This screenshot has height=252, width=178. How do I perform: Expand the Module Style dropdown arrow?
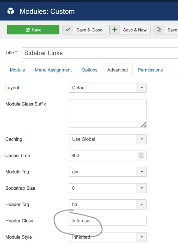click(142, 237)
